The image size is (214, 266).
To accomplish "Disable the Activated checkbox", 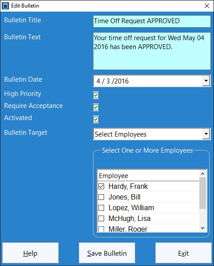I will pyautogui.click(x=96, y=119).
